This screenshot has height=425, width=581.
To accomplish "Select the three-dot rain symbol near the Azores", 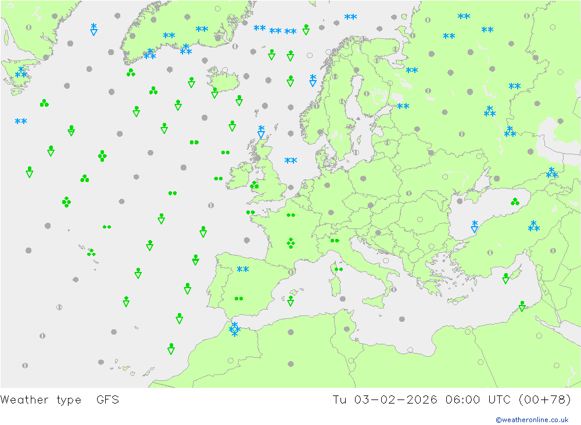I will (91, 253).
